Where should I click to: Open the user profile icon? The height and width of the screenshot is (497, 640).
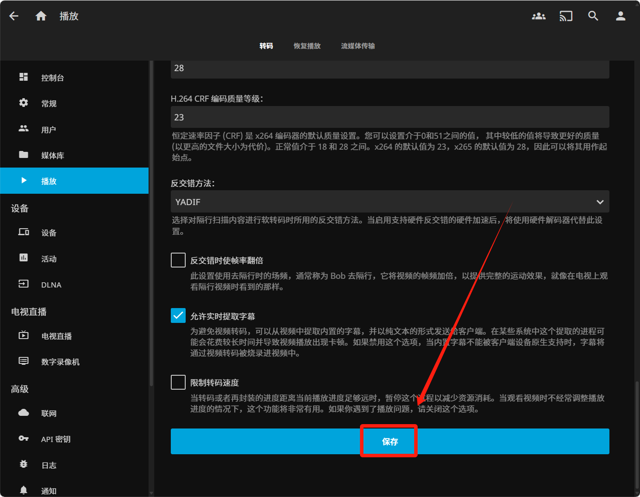click(x=620, y=16)
